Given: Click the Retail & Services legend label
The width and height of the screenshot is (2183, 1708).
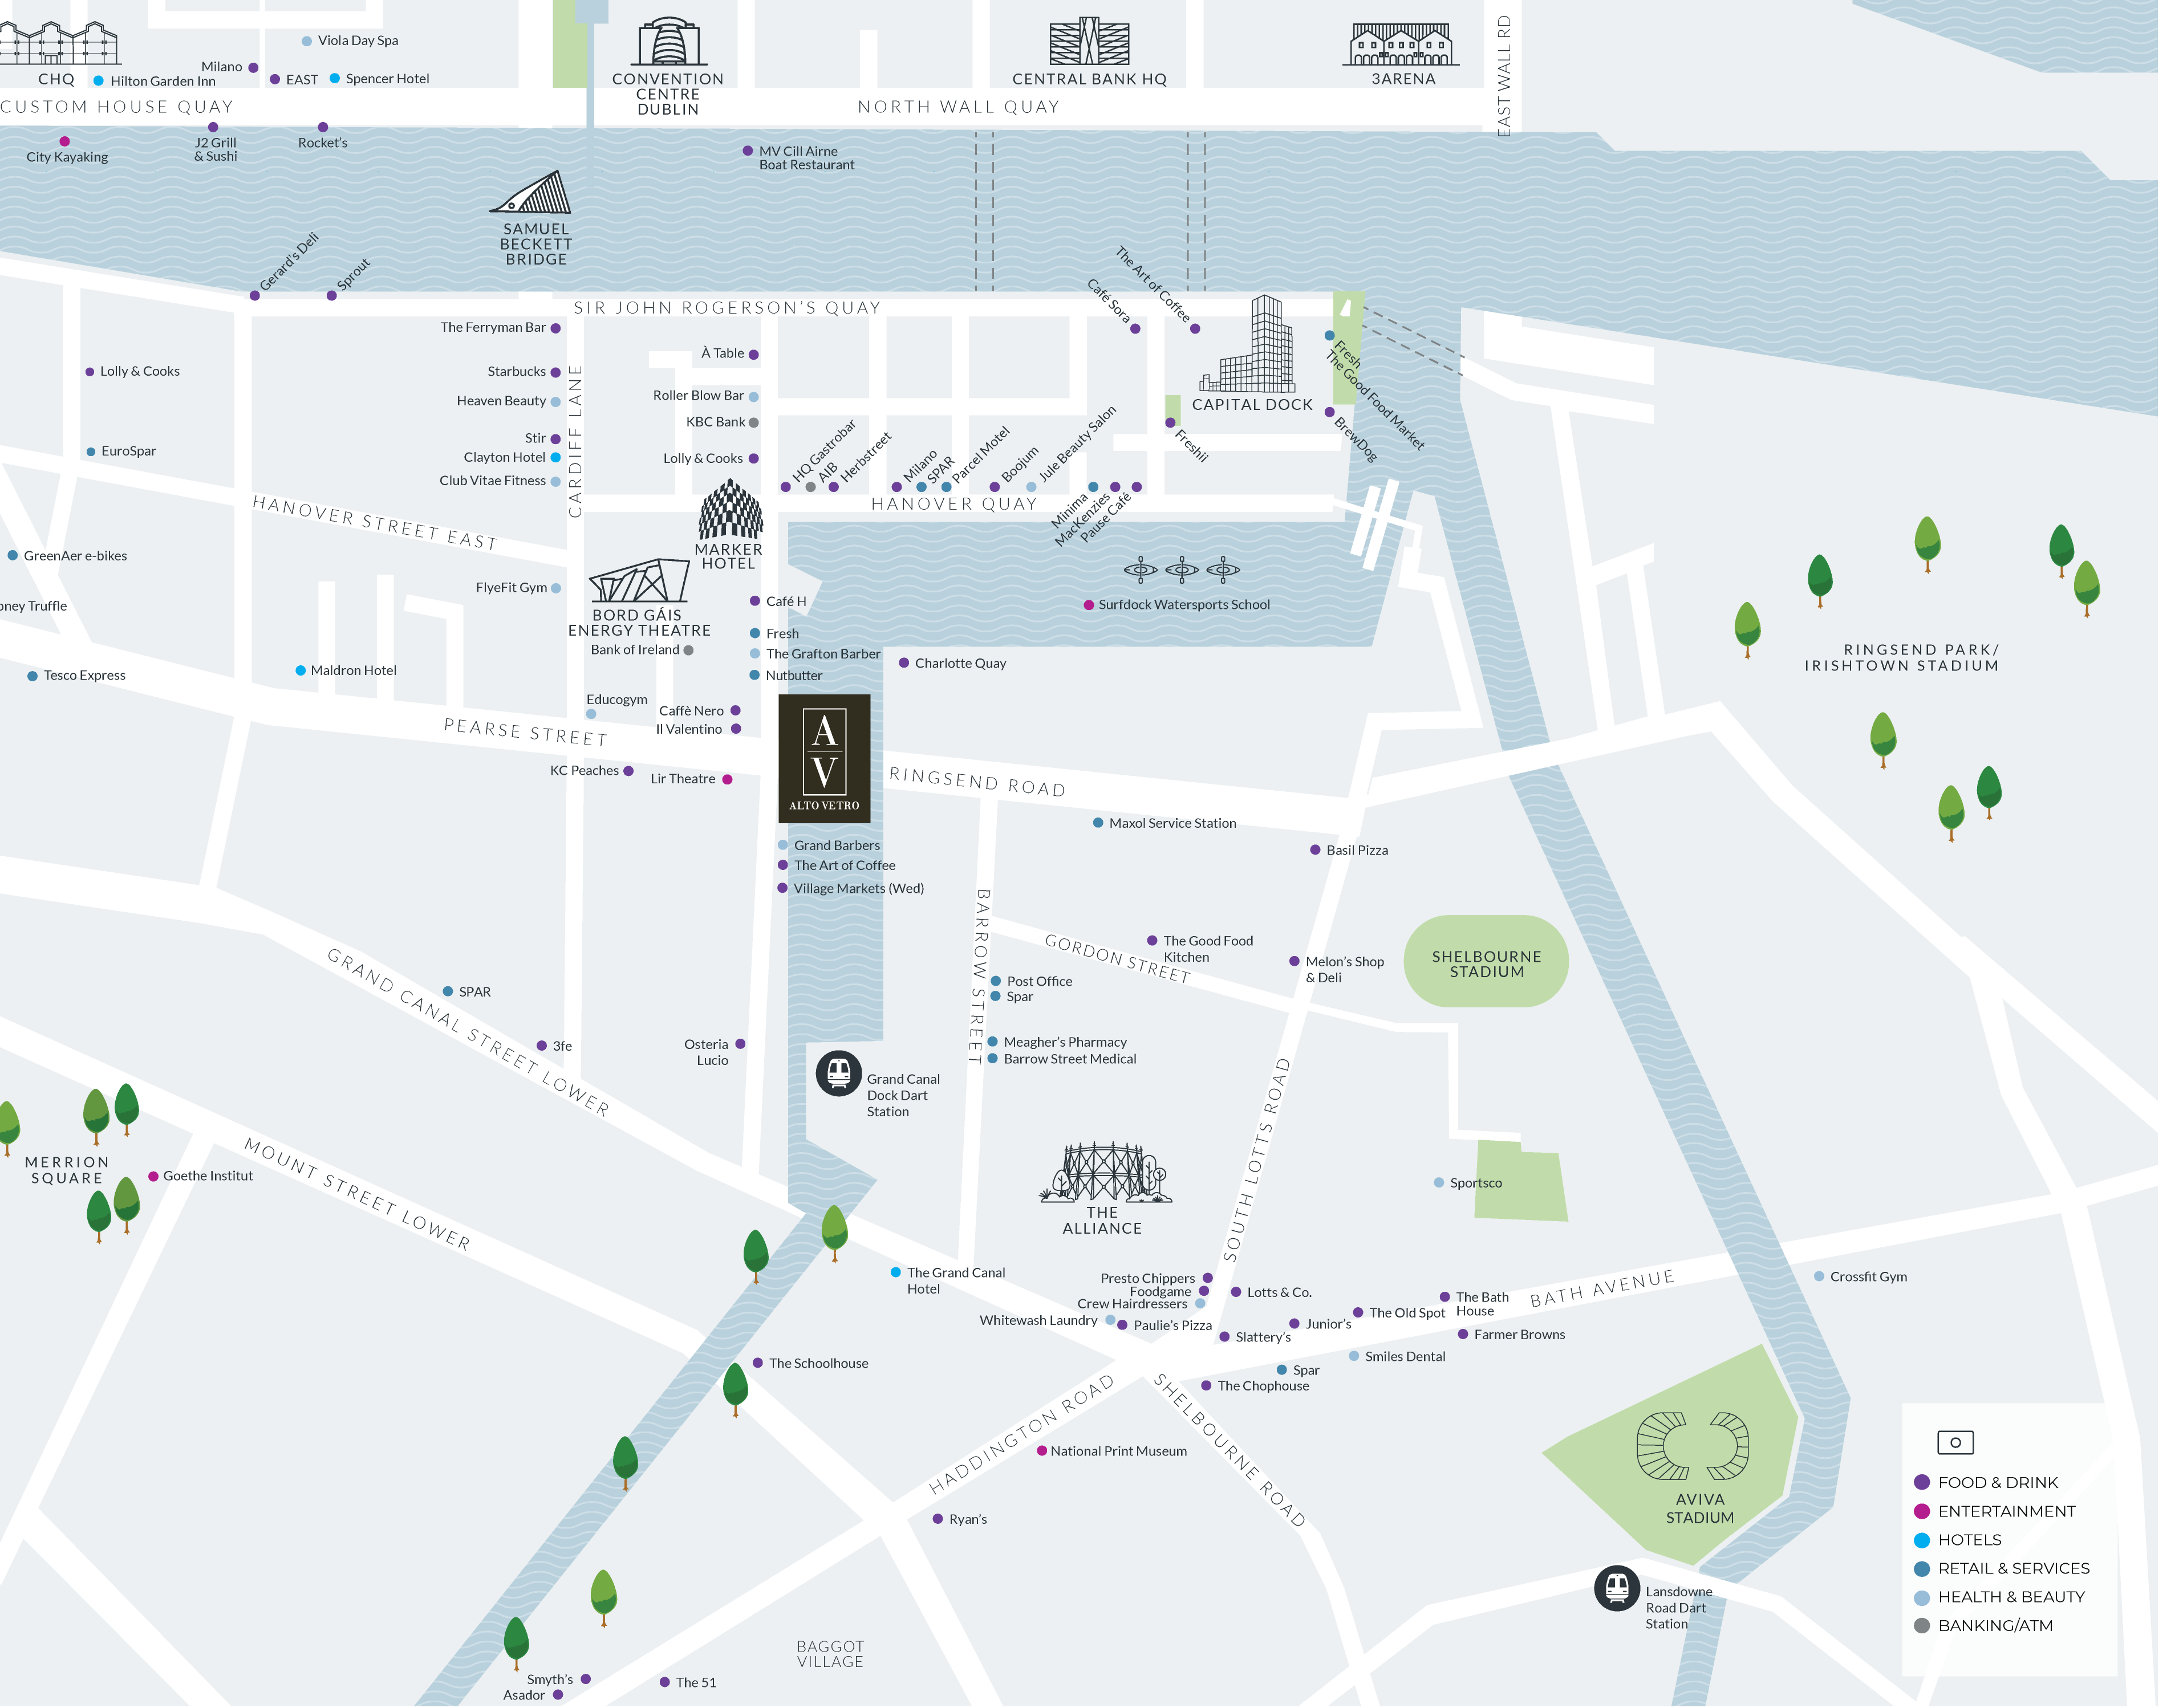Looking at the screenshot, I should (2036, 1586).
